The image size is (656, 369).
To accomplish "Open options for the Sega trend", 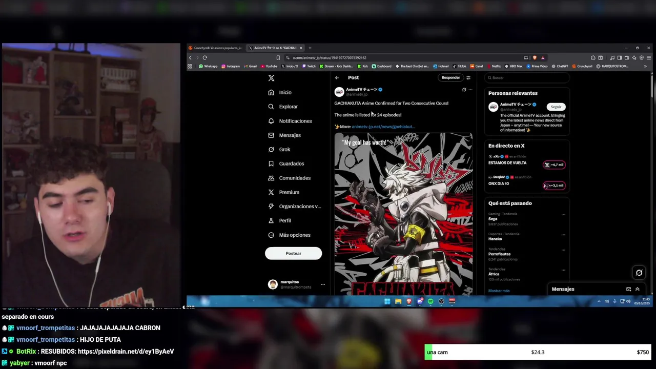I will tap(563, 215).
